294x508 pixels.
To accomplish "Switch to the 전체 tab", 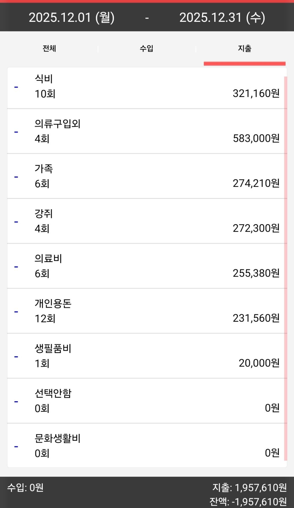I will coord(49,49).
